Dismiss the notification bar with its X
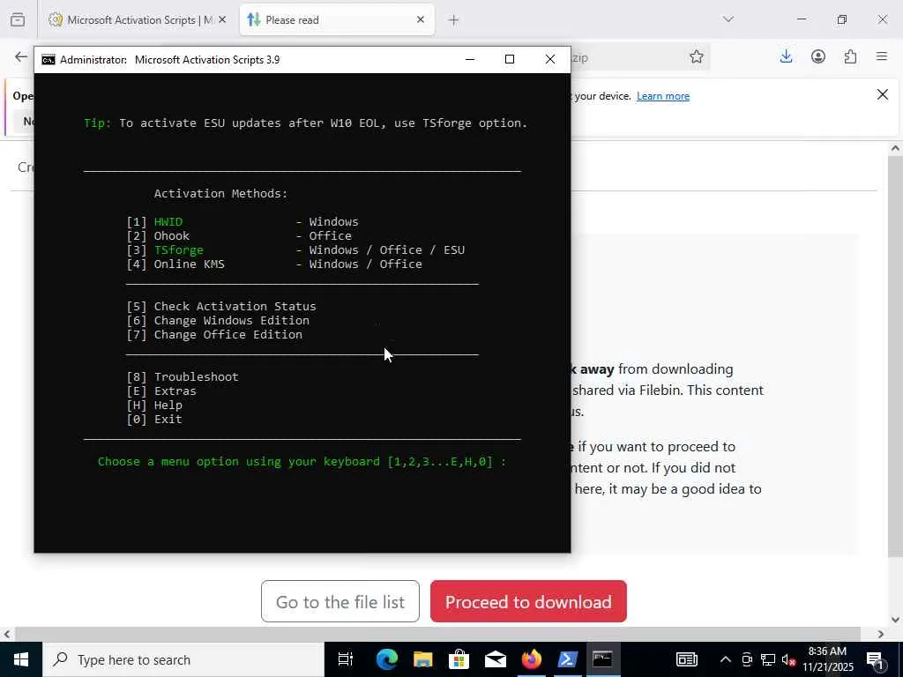The height and width of the screenshot is (677, 903). pos(882,94)
